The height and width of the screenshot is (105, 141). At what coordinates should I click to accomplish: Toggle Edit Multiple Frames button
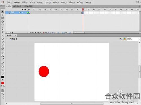[x=53, y=32]
